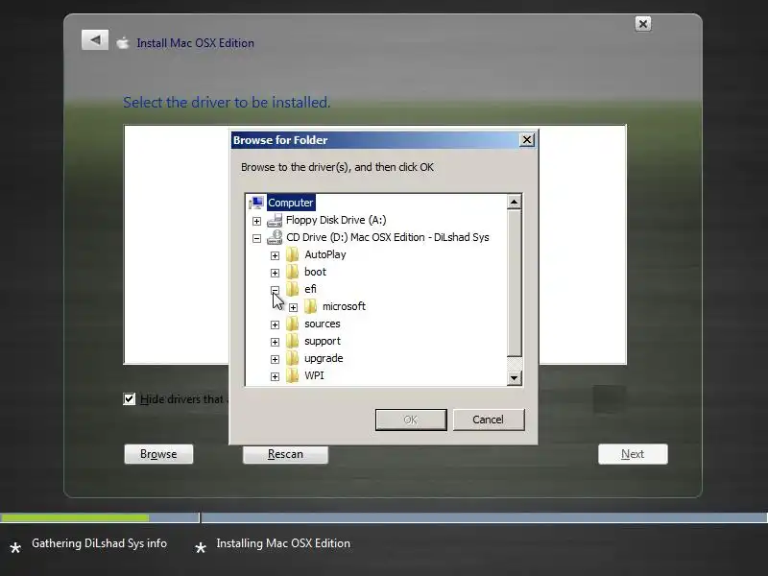Viewport: 768px width, 576px height.
Task: Close the Install Mac OSX Edition window
Action: [x=643, y=24]
